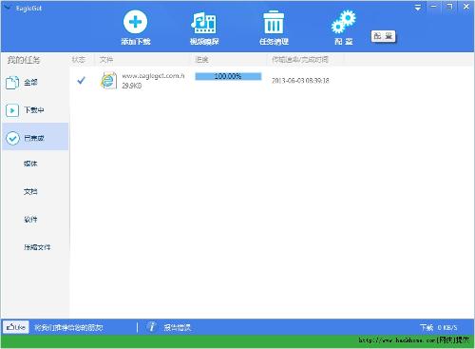The image size is (475, 349).
Task: Select the Completed (已完成) category
Action: tap(35, 137)
